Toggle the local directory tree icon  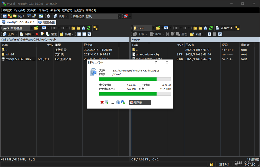96,28
